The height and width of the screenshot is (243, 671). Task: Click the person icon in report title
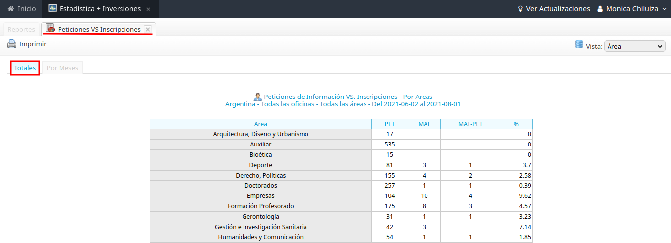click(257, 97)
